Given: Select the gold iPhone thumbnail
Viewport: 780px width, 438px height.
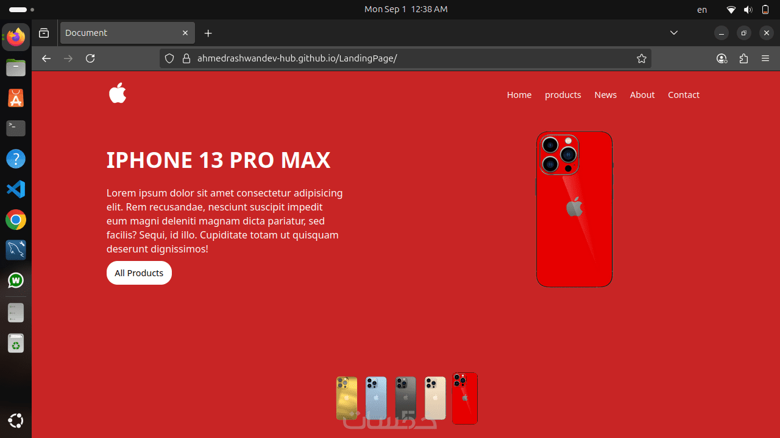Looking at the screenshot, I should click(347, 398).
